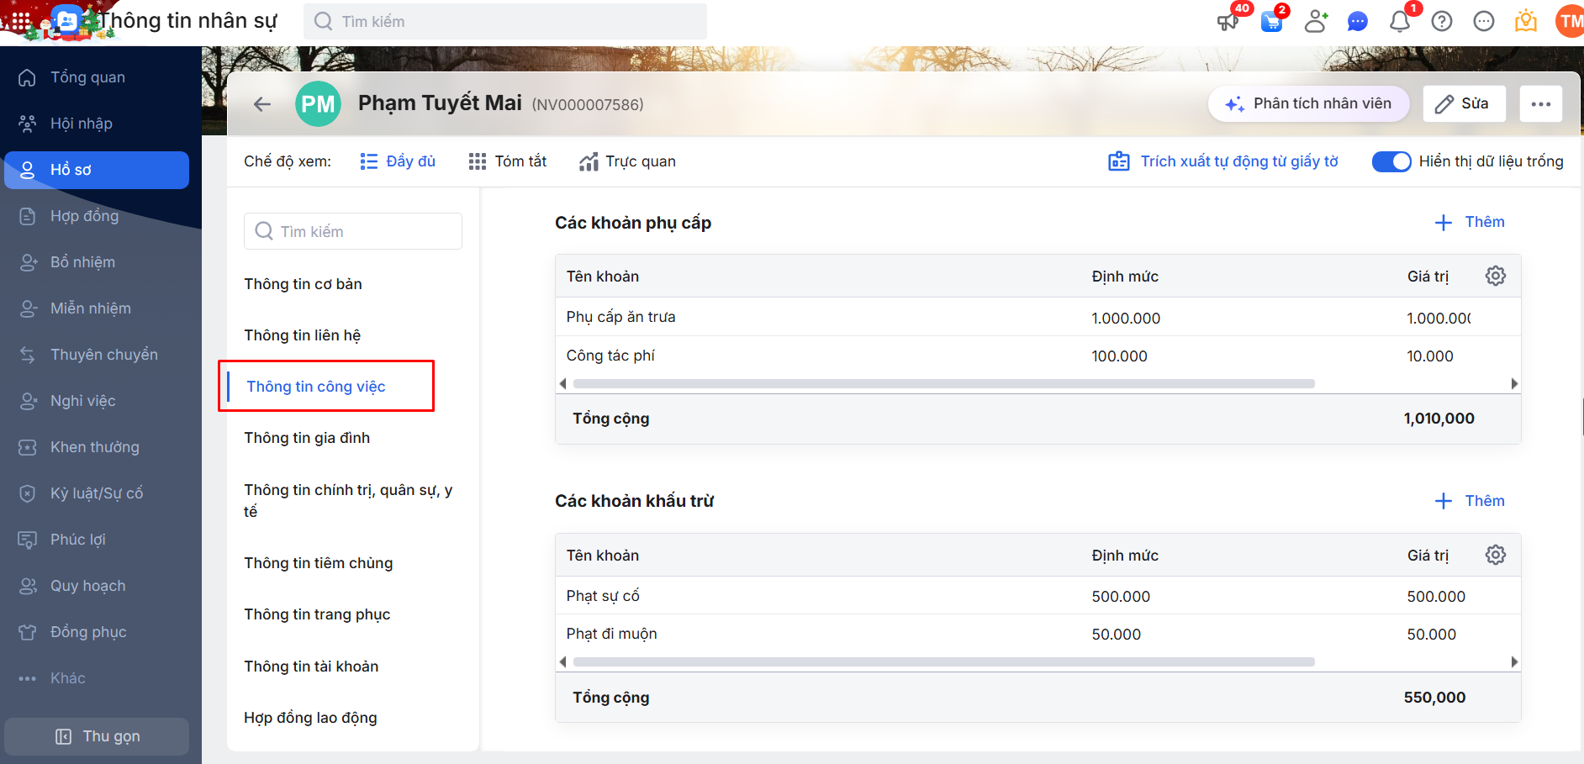
Task: Click the Sửa edit button
Action: click(1464, 104)
